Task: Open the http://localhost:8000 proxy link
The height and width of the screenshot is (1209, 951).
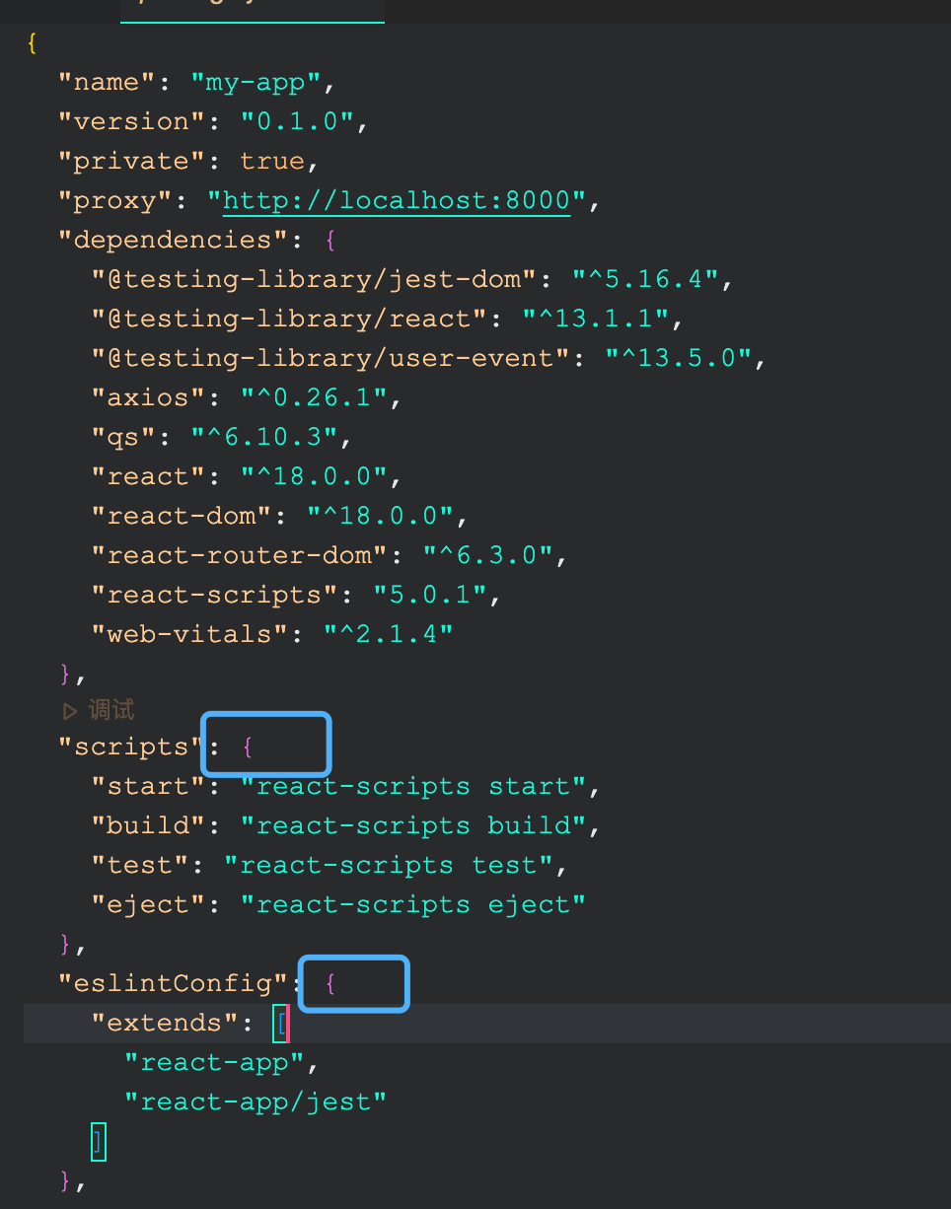Action: [395, 200]
